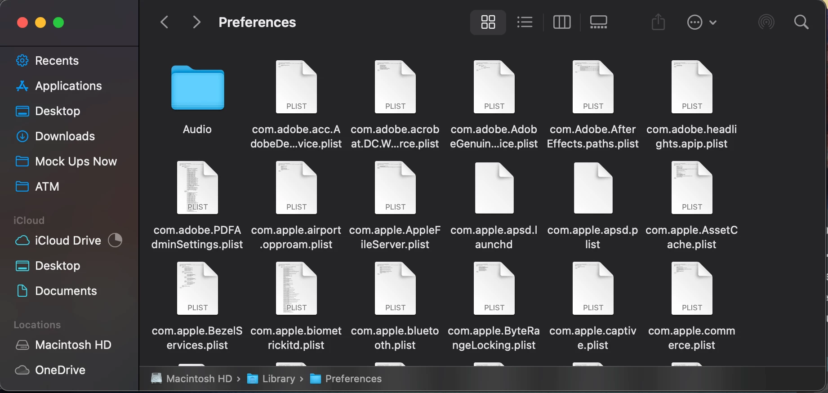The image size is (828, 393).
Task: Select com.apple.AppleFileServer.plist file icon
Action: (x=395, y=188)
